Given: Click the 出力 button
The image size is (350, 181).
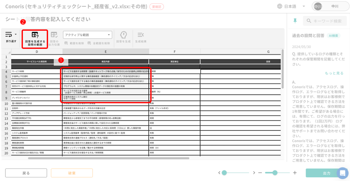Looking at the screenshot, I should coord(326,173).
